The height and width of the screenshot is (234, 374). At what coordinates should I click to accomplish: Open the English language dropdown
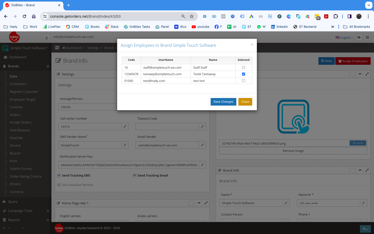click(x=344, y=37)
